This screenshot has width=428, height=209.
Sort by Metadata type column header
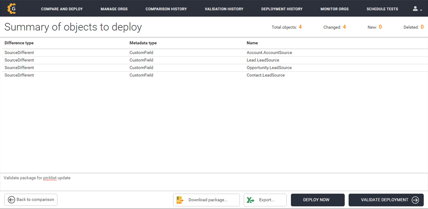coord(143,43)
